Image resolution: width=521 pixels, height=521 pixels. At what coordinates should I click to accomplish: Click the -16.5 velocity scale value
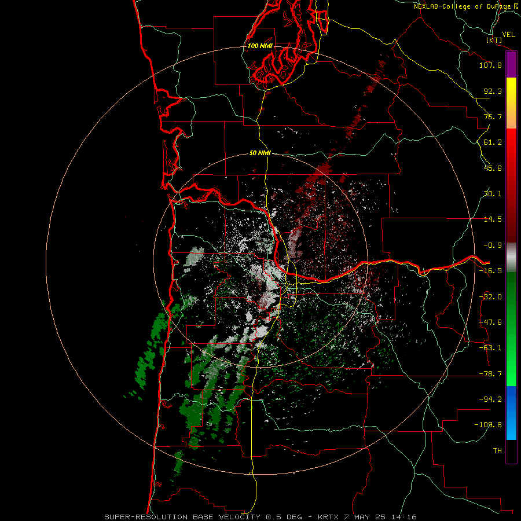coord(490,271)
